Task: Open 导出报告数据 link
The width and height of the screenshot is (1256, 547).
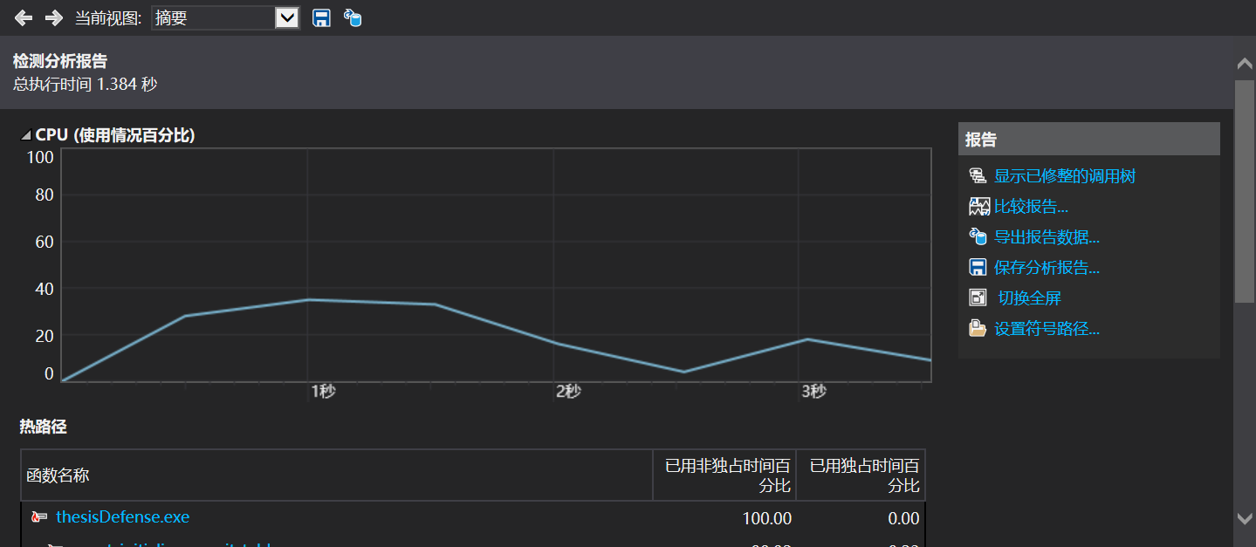Action: click(1047, 237)
